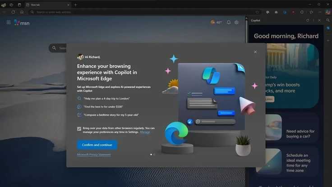Close the New tab tab

68,5
